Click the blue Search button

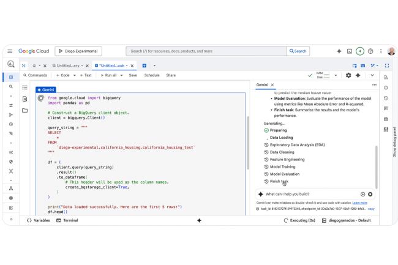pyautogui.click(x=298, y=51)
